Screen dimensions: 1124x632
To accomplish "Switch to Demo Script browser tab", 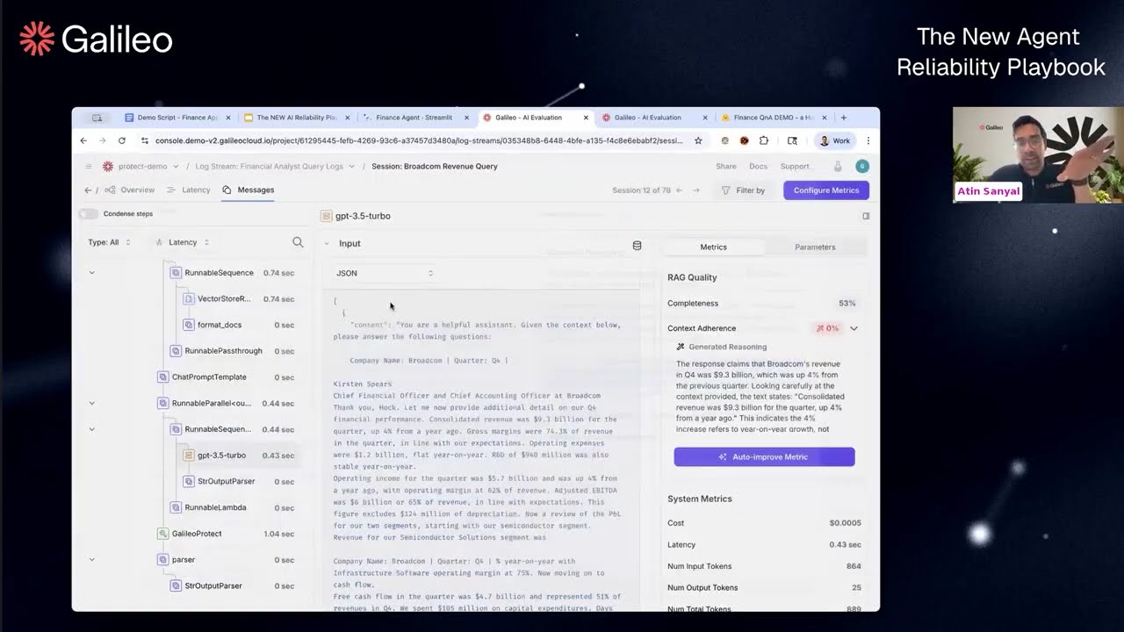I will coord(177,118).
